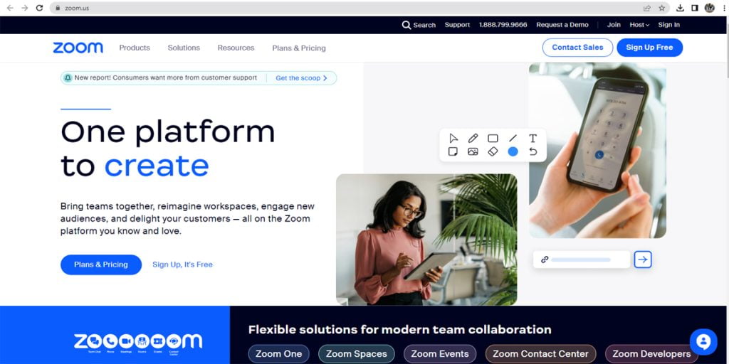Open the Products menu
This screenshot has height=364, width=729.
(x=135, y=48)
